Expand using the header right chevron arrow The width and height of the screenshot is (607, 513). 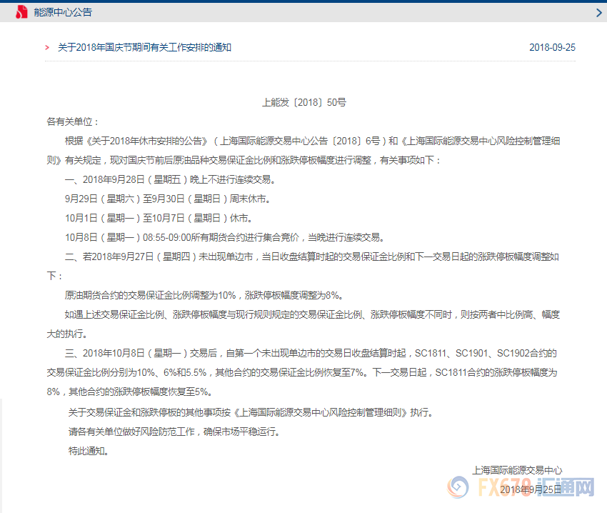tap(598, 13)
